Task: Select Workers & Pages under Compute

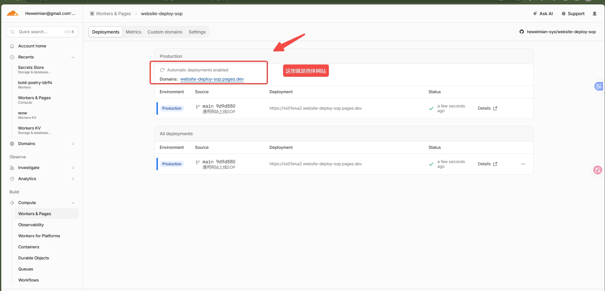Action: [x=46, y=214]
